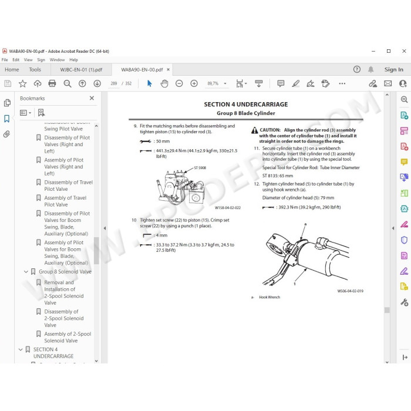
Task: Collapse Group 8 Solenoid Valve bookmark
Action: (x=26, y=272)
